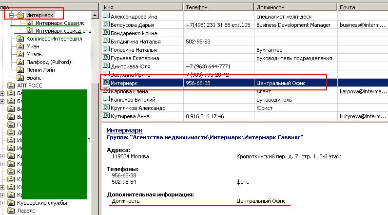
Task: Select the Миэль group
Action: [34, 54]
